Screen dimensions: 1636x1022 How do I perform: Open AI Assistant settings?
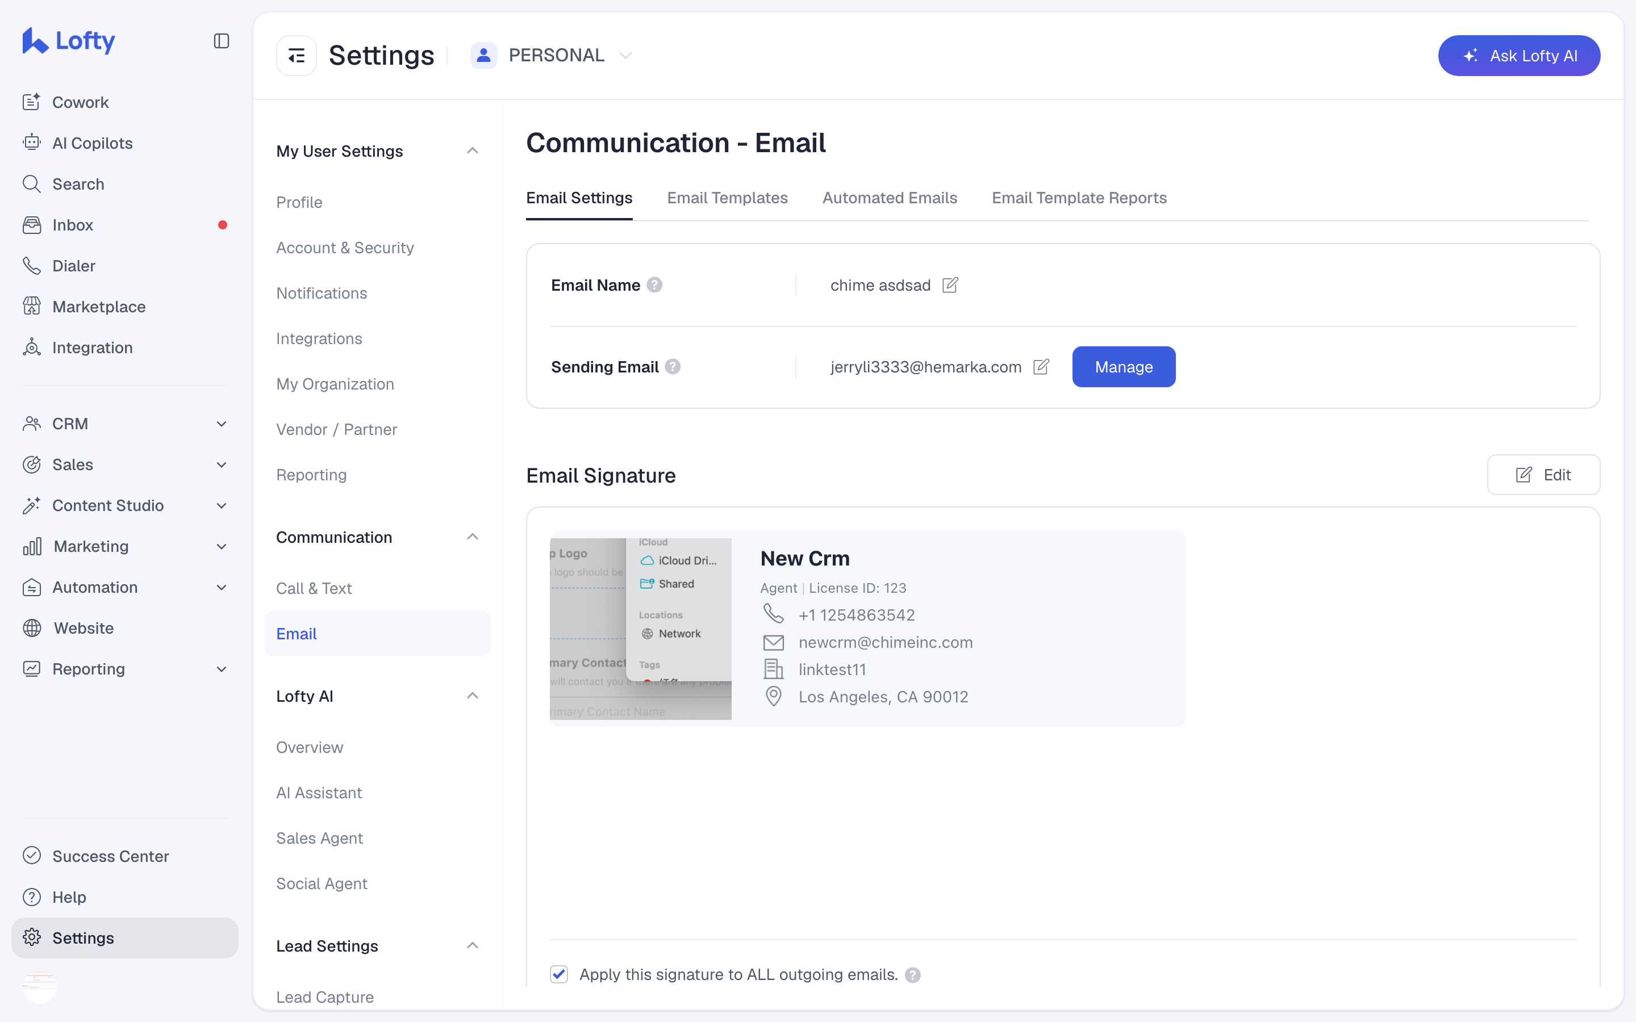319,792
